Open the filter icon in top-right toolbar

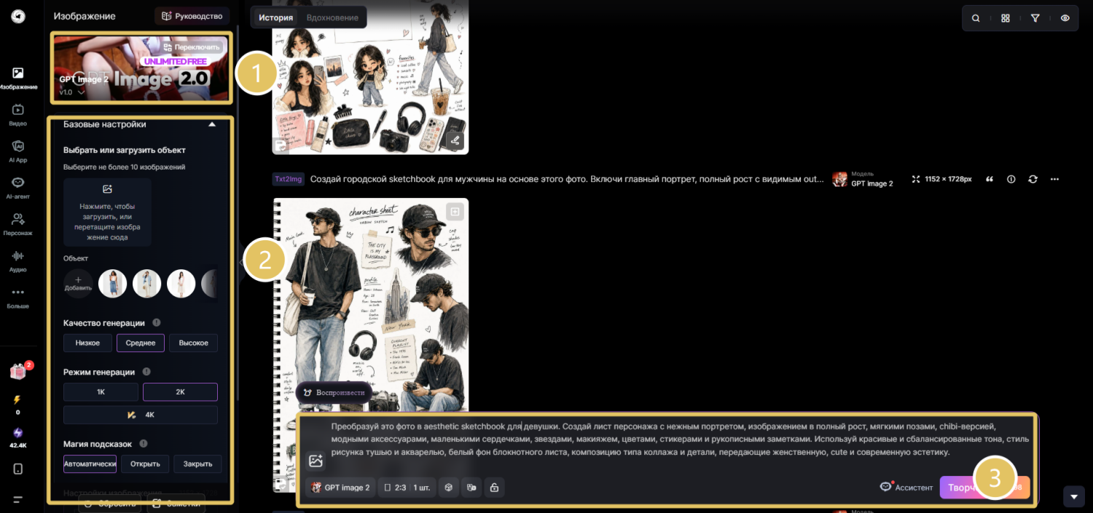tap(1035, 18)
